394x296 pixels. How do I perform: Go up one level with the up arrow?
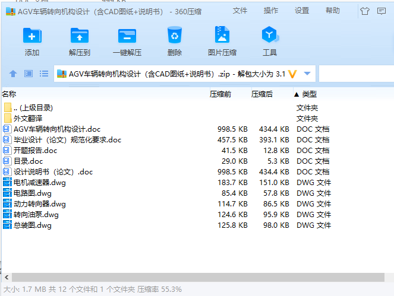coord(13,74)
